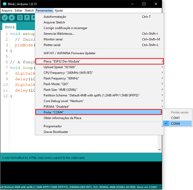Choose Autoformatação from the menu
The width and height of the screenshot is (193, 190).
coord(99,17)
